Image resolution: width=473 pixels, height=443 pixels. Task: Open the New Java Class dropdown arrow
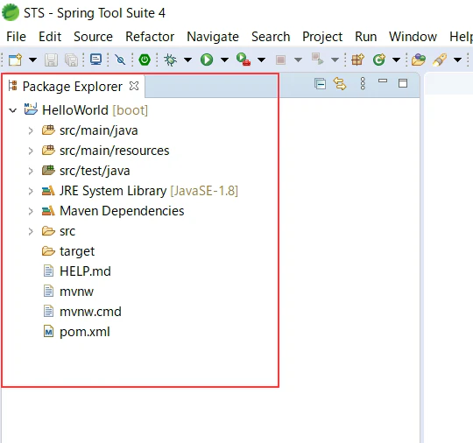click(x=396, y=60)
